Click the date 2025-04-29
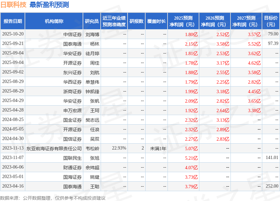 coord(13,100)
